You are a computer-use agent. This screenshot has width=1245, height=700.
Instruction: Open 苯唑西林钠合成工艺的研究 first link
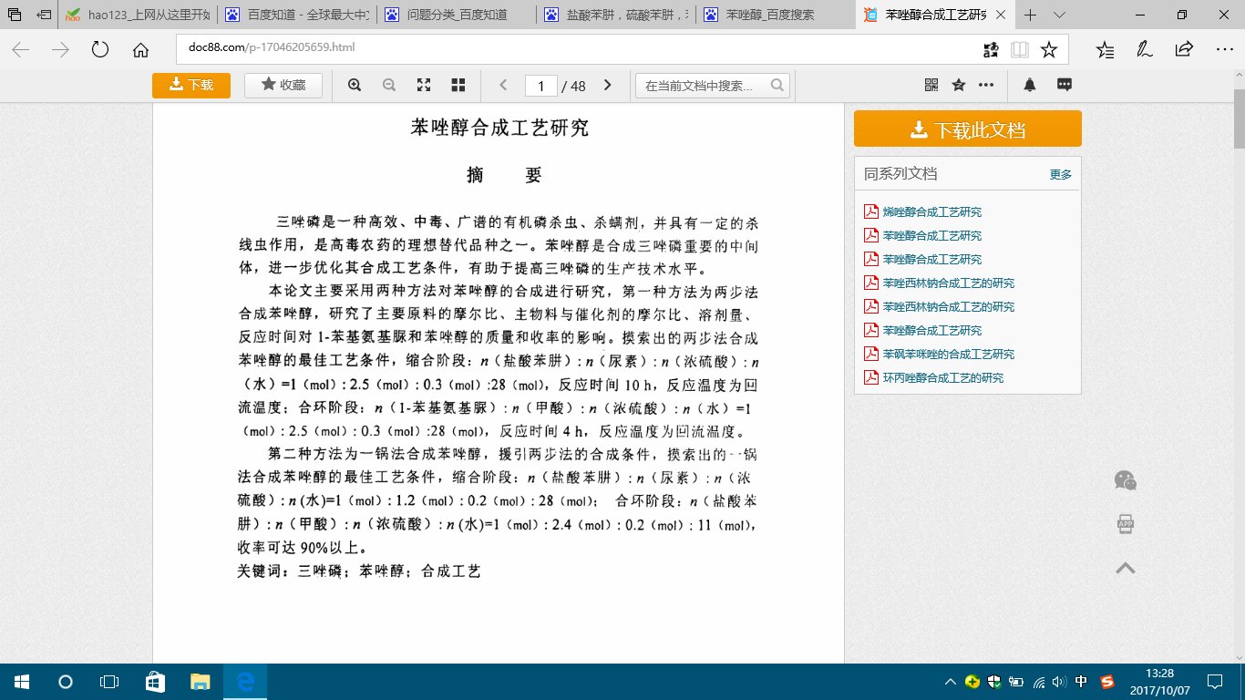pyautogui.click(x=948, y=283)
